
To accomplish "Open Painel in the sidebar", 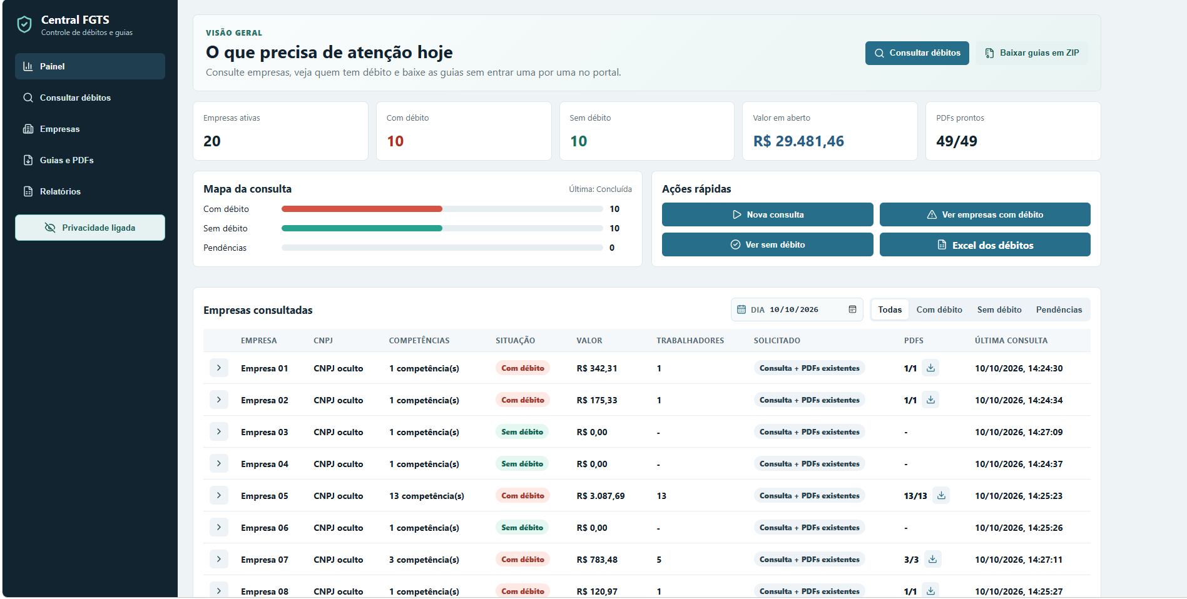I will pyautogui.click(x=90, y=66).
